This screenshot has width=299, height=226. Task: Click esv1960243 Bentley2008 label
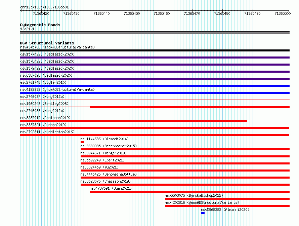point(44,104)
